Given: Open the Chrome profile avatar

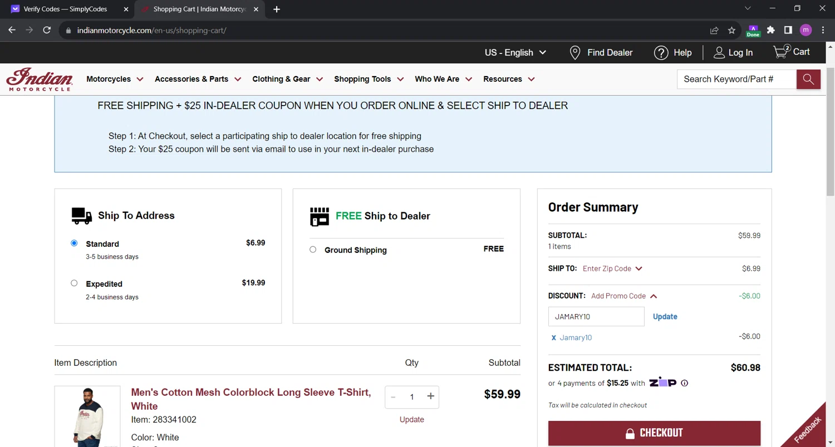Looking at the screenshot, I should [805, 30].
